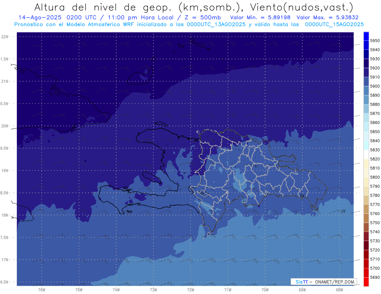The image size is (381, 294).
Task: Select the swatch between 5860 and 5850
Action: point(366,127)
